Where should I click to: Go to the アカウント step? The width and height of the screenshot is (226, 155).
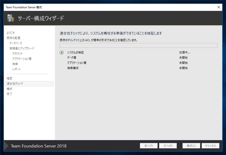pos(18,53)
